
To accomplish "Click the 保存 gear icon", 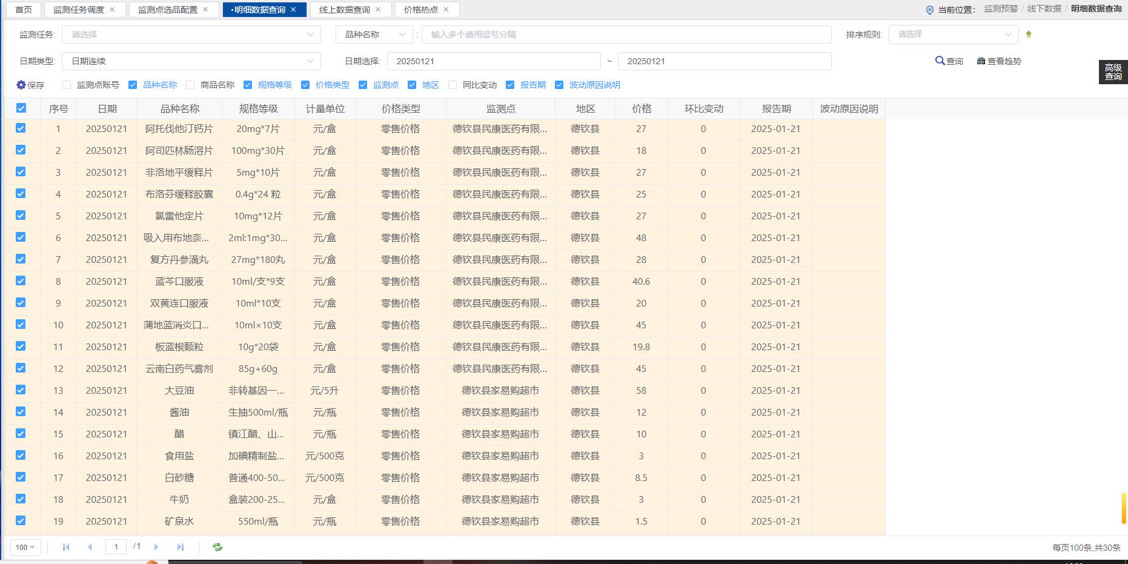I will [x=21, y=85].
